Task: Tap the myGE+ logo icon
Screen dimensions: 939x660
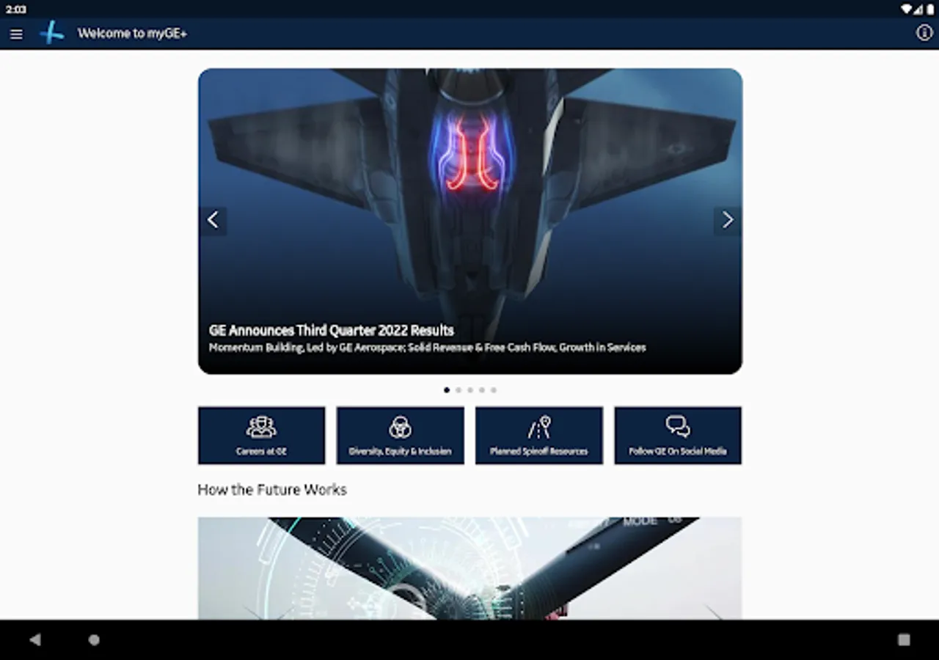Action: point(51,33)
